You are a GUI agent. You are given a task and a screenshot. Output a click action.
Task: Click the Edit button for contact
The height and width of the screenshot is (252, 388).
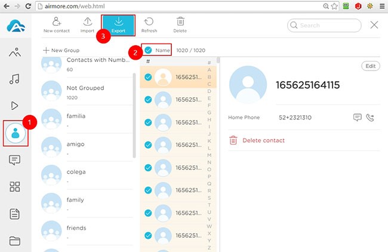point(370,66)
